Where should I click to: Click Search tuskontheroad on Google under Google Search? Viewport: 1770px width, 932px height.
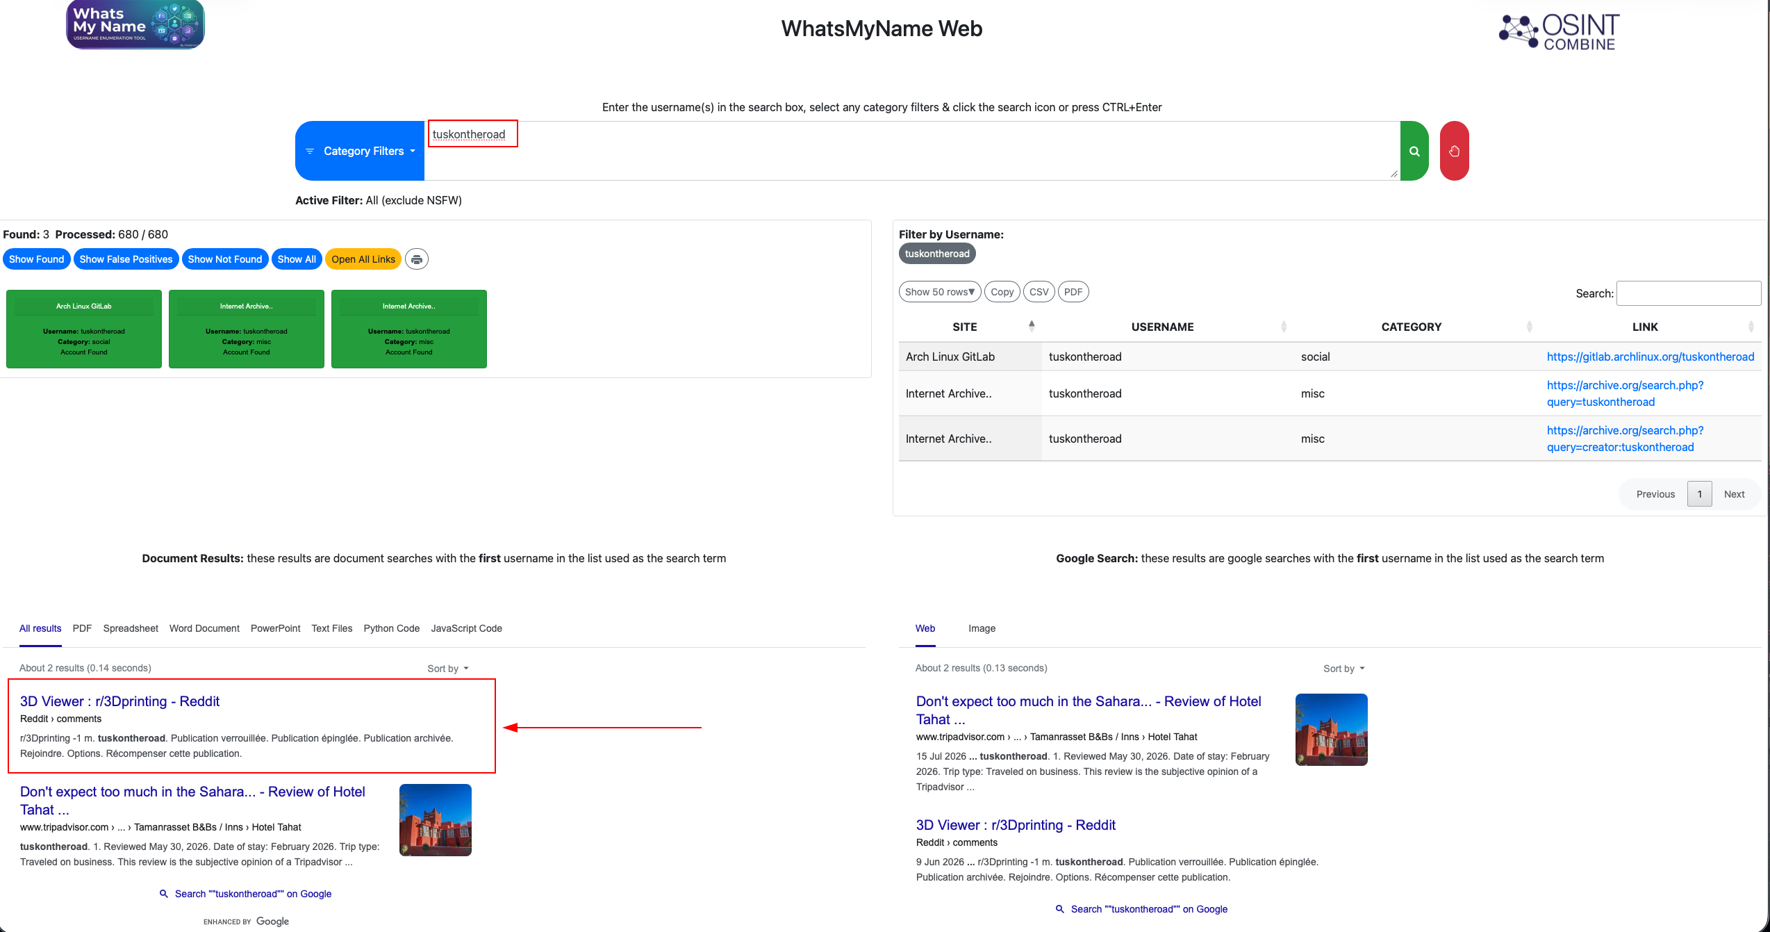tap(1149, 909)
